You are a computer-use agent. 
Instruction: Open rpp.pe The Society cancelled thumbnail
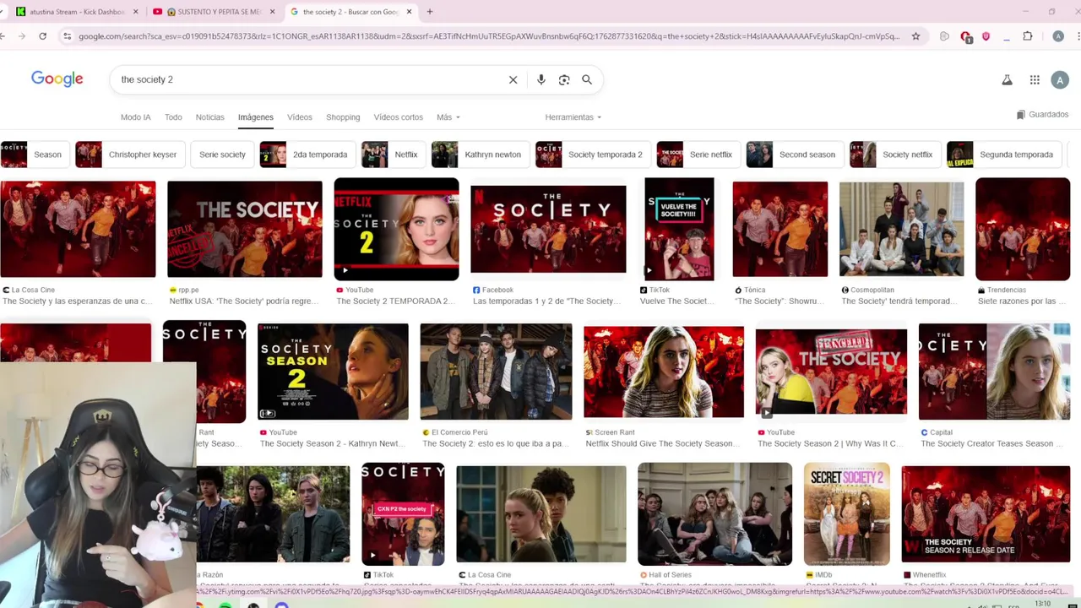(x=245, y=229)
